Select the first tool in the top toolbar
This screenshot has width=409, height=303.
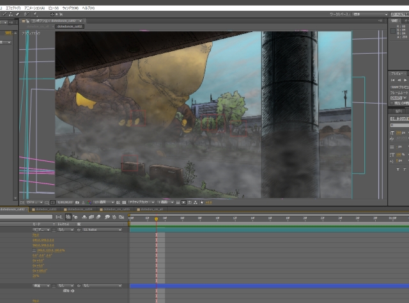click(x=4, y=13)
